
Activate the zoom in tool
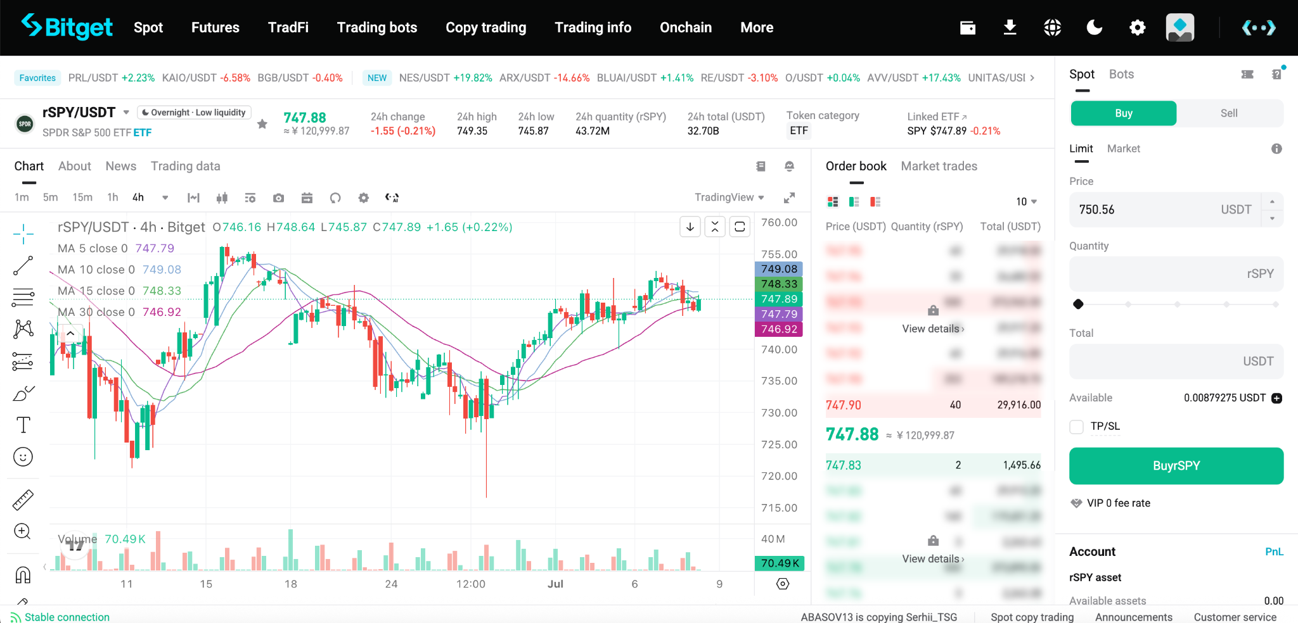[23, 531]
